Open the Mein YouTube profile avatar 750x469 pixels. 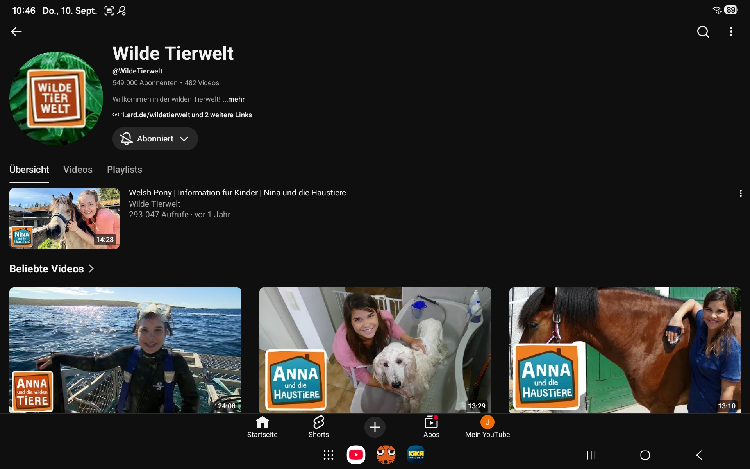[487, 422]
